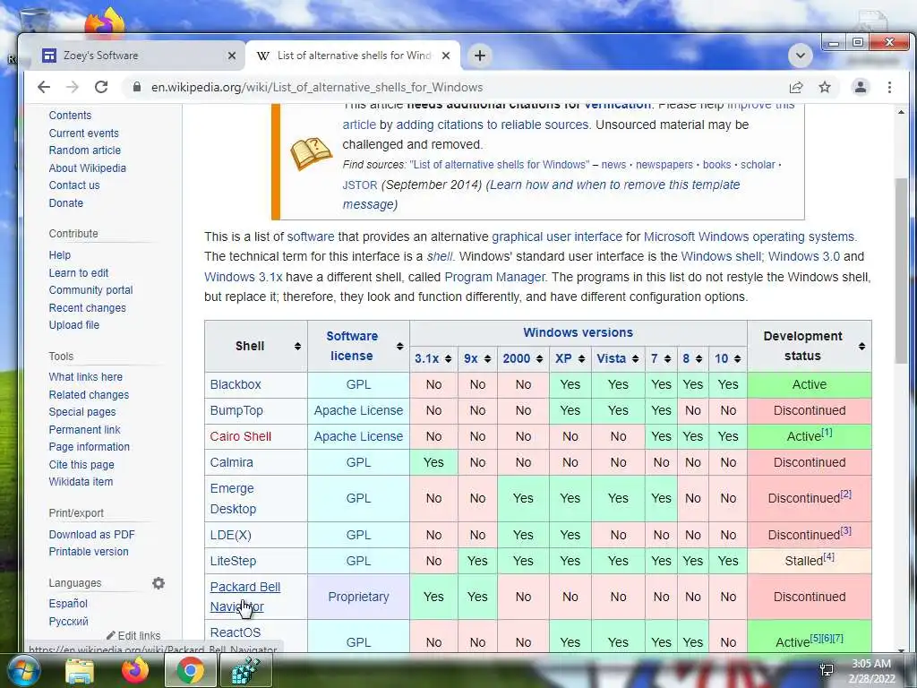917x688 pixels.
Task: Sort by the Windows 8 column
Action: (698, 358)
